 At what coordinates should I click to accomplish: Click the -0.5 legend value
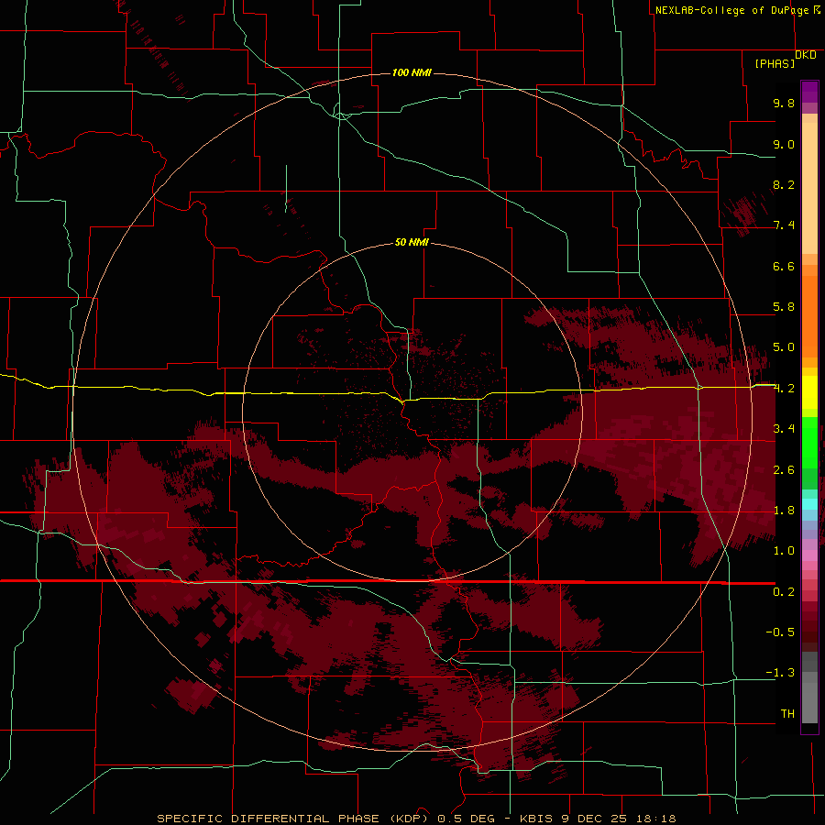point(780,632)
